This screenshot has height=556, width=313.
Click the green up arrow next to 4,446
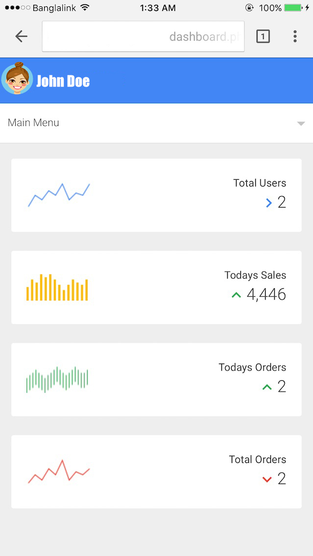point(237,295)
